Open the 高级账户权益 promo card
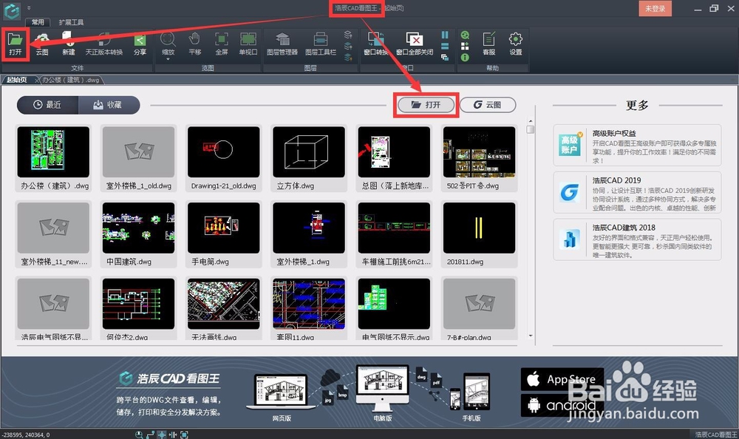The height and width of the screenshot is (439, 739). [x=637, y=146]
